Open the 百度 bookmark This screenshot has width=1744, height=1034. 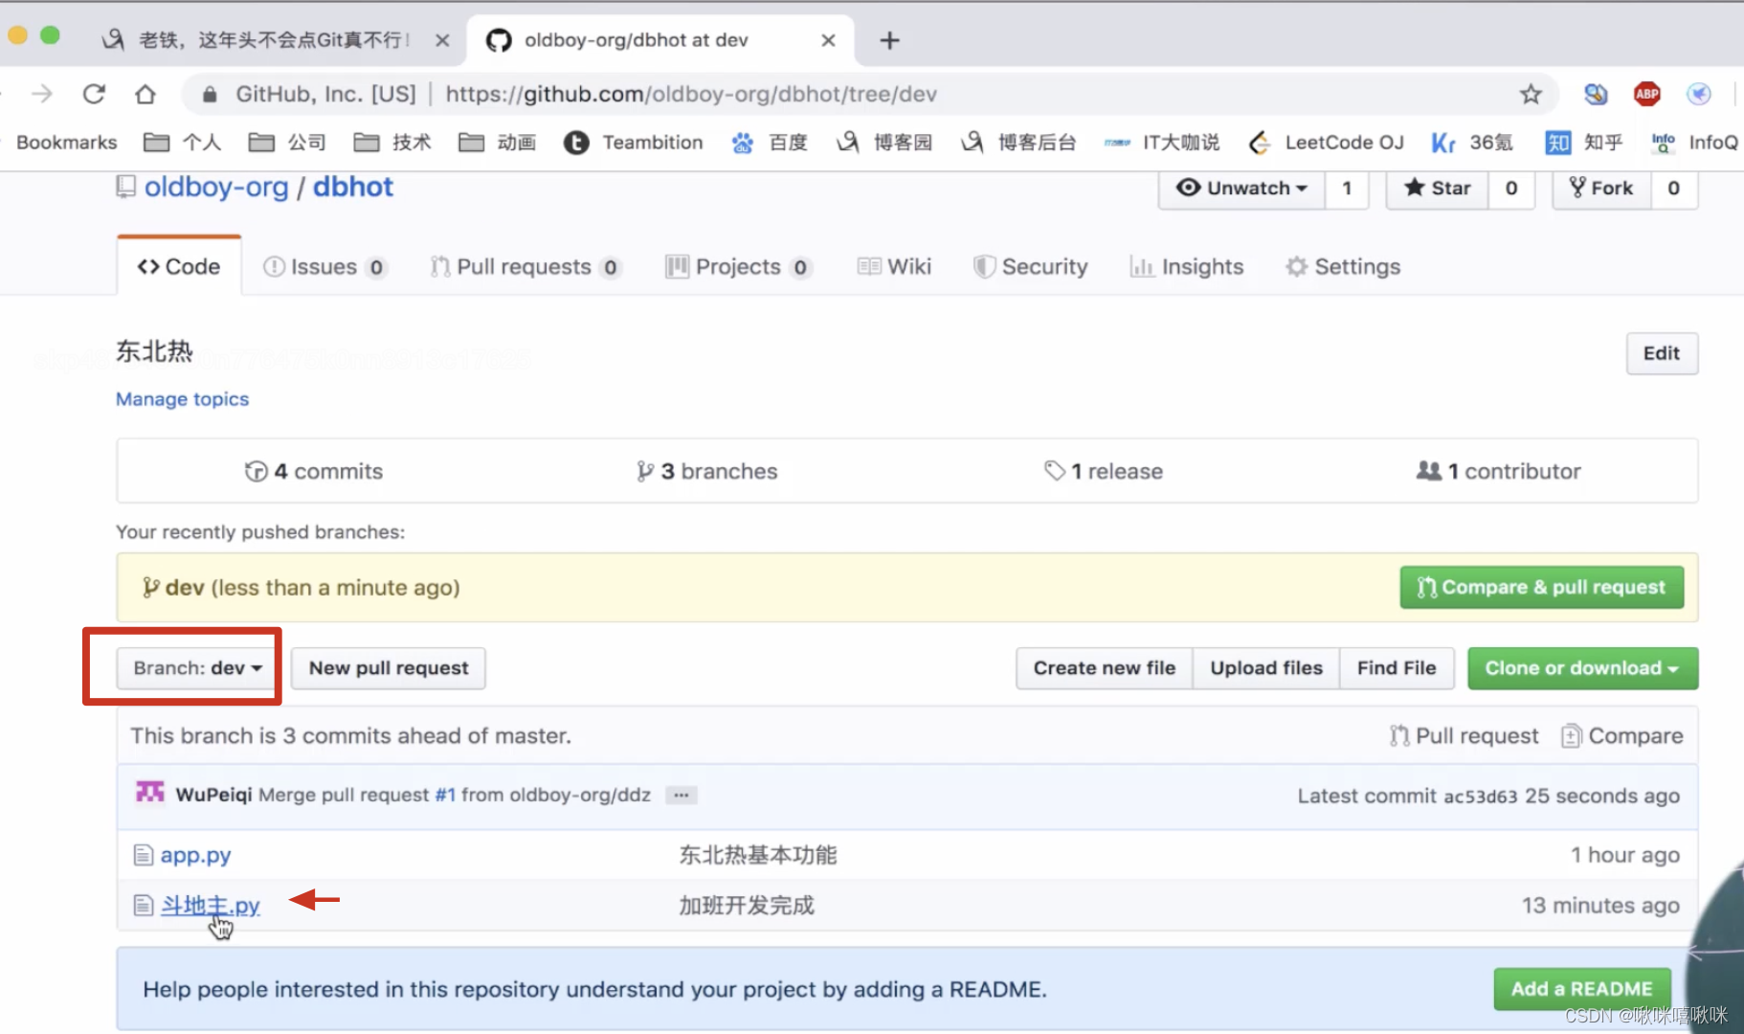[x=769, y=143]
